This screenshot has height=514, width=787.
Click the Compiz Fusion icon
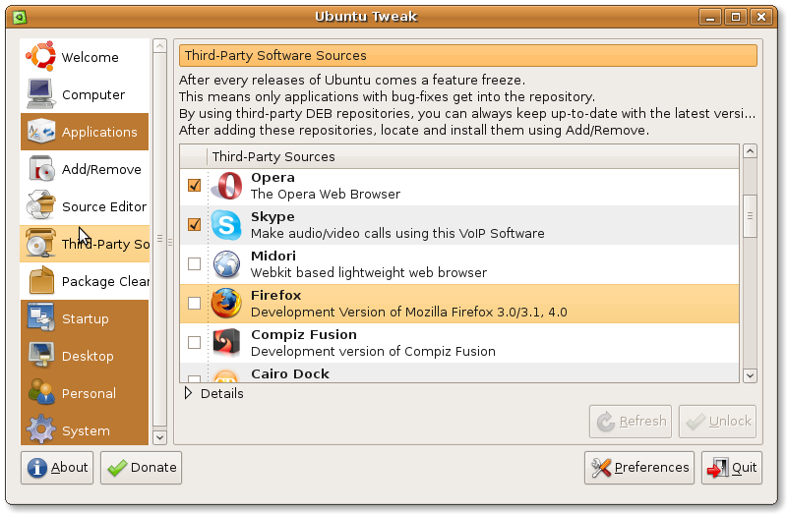(x=227, y=343)
